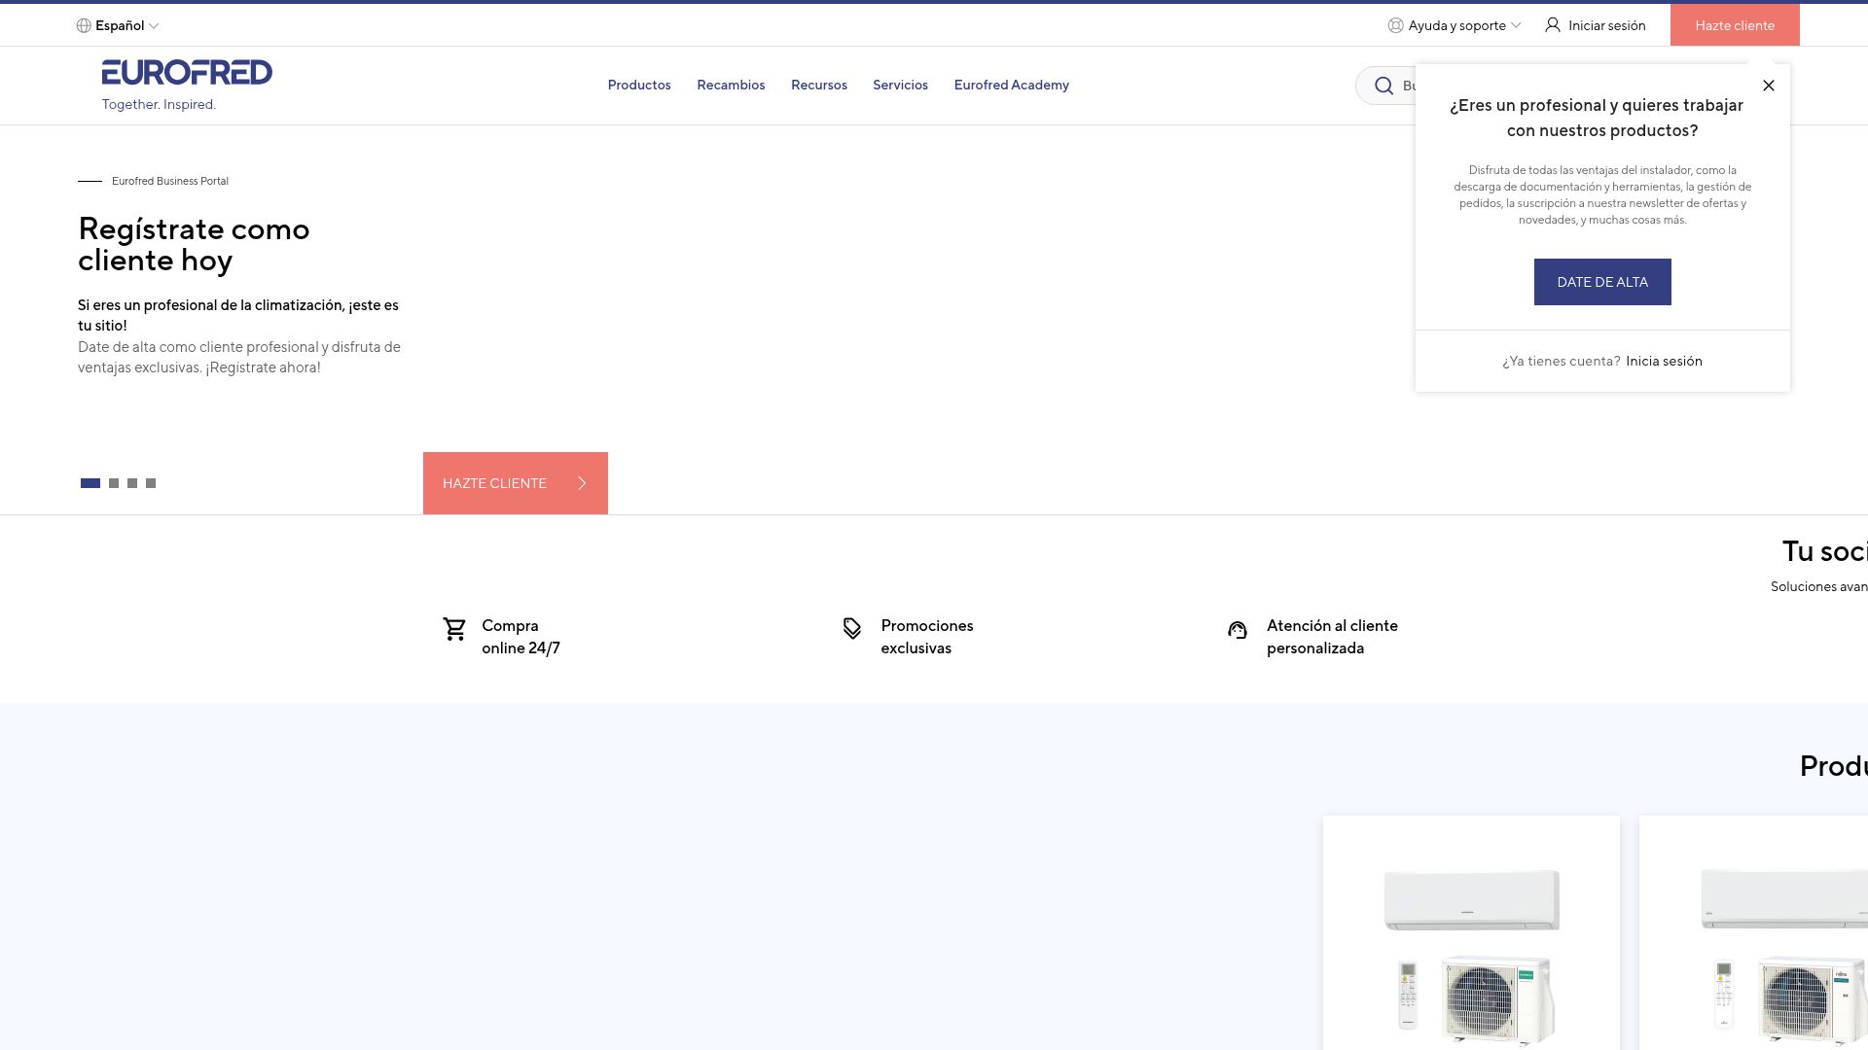Click the globe language icon
Viewport: 1868px width, 1050px height.
(x=84, y=26)
